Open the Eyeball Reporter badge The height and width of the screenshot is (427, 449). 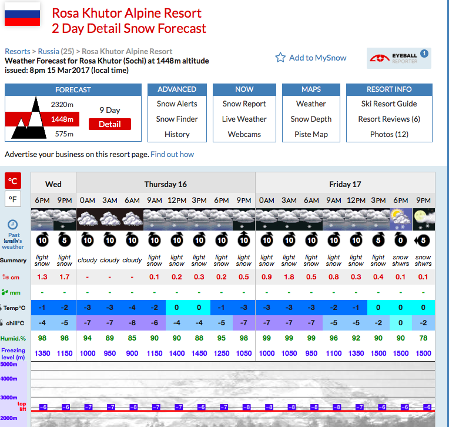tap(398, 58)
